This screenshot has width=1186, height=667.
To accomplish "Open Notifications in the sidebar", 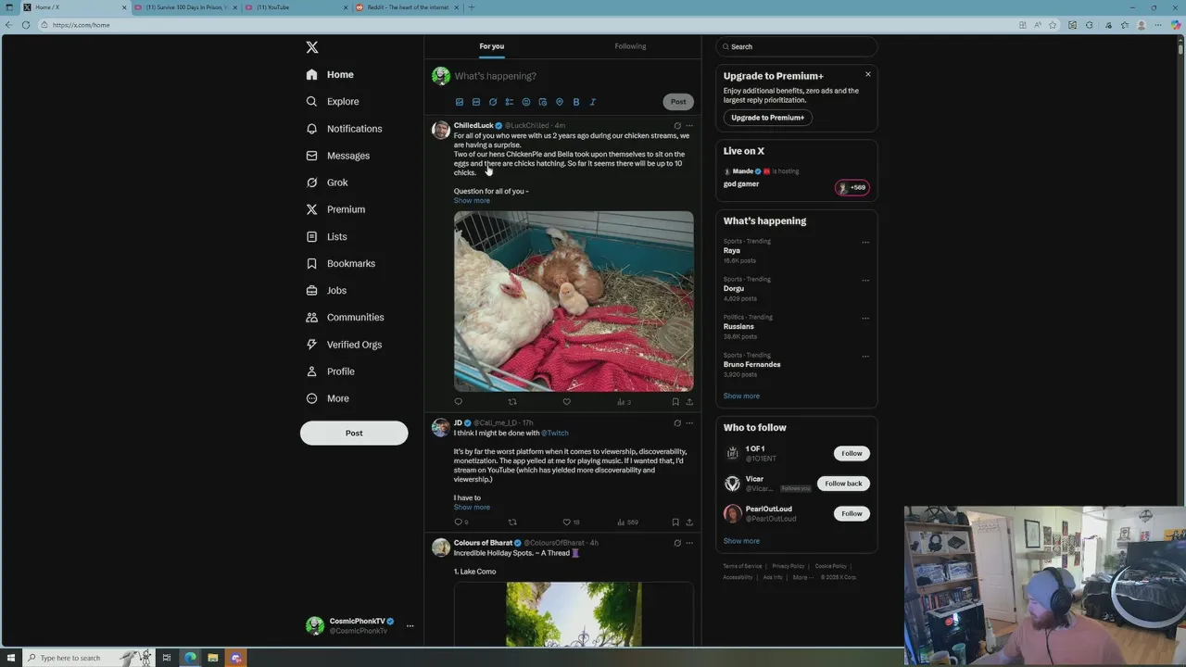I will pyautogui.click(x=344, y=129).
